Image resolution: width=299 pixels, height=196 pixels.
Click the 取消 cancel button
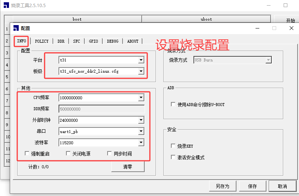tap(283, 186)
